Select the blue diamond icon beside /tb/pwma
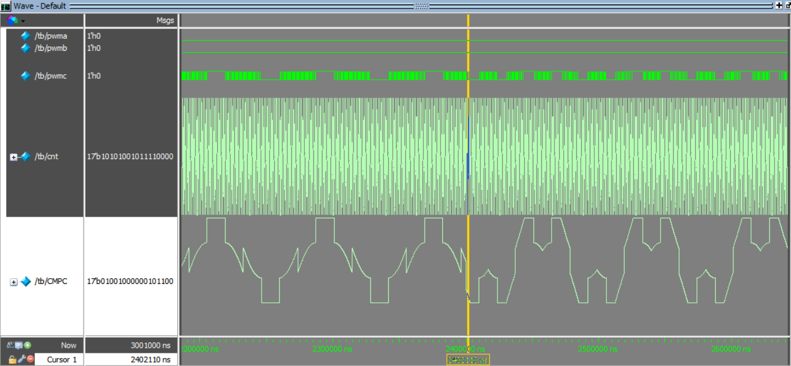791x366 pixels. 25,35
